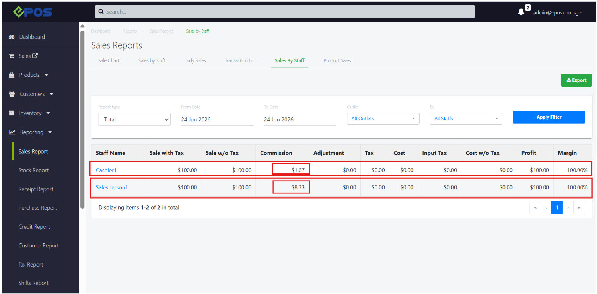Image resolution: width=597 pixels, height=294 pixels.
Task: Click the Sales by Staff breadcrumb
Action: [197, 31]
